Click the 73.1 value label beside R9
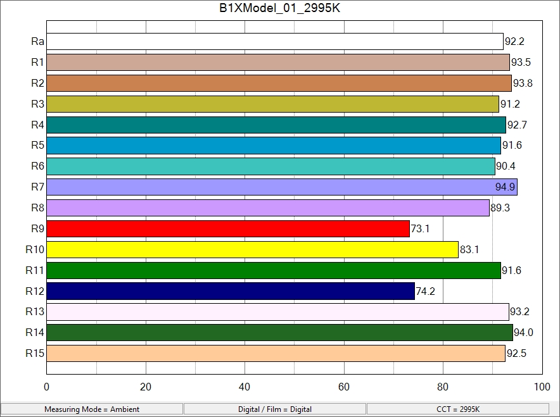 coord(420,229)
